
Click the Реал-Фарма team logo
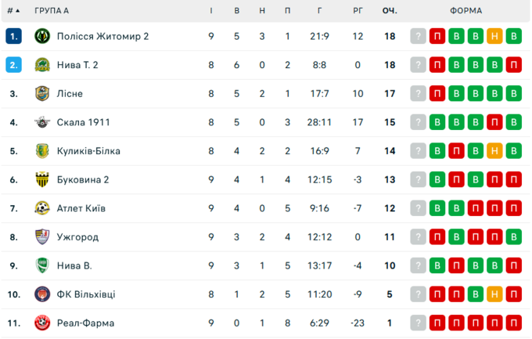click(x=42, y=323)
